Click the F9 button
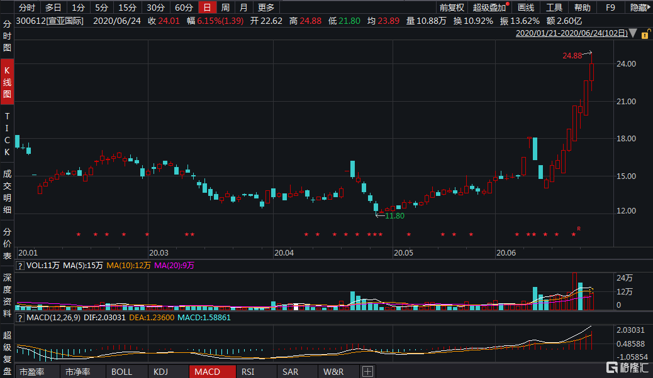 point(610,8)
